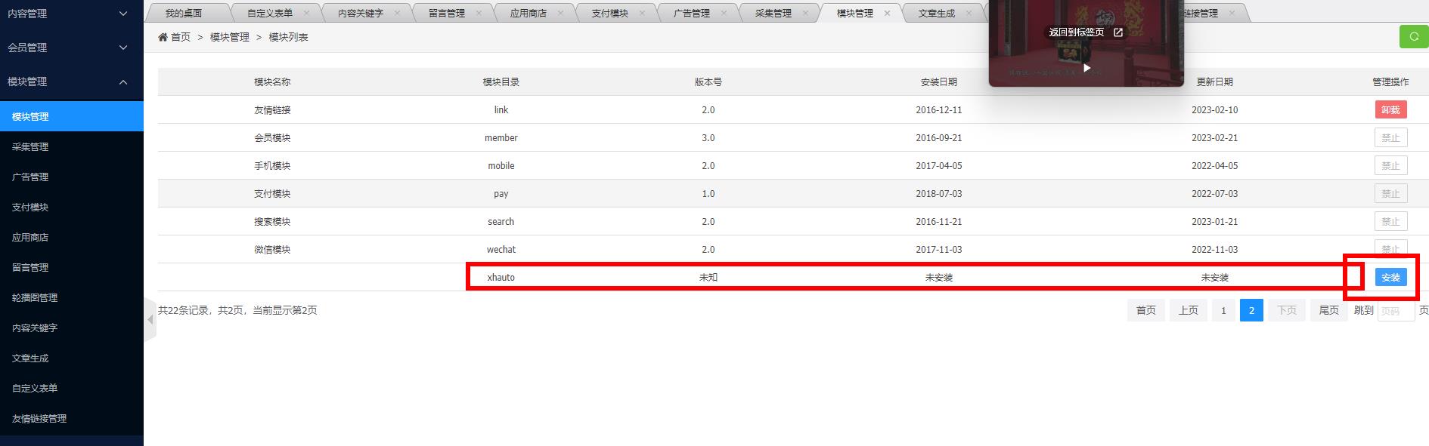The height and width of the screenshot is (446, 1429).
Task: Close the 应用商店 tab
Action: pyautogui.click(x=560, y=13)
